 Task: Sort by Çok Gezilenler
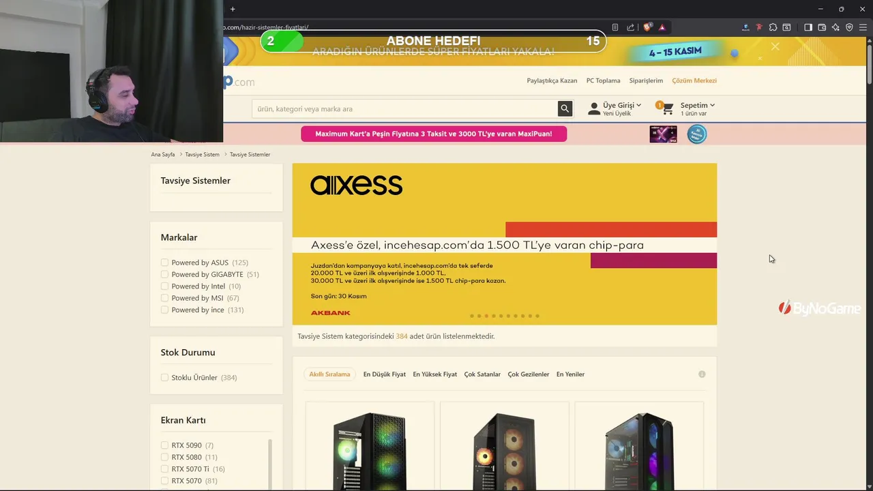528,374
